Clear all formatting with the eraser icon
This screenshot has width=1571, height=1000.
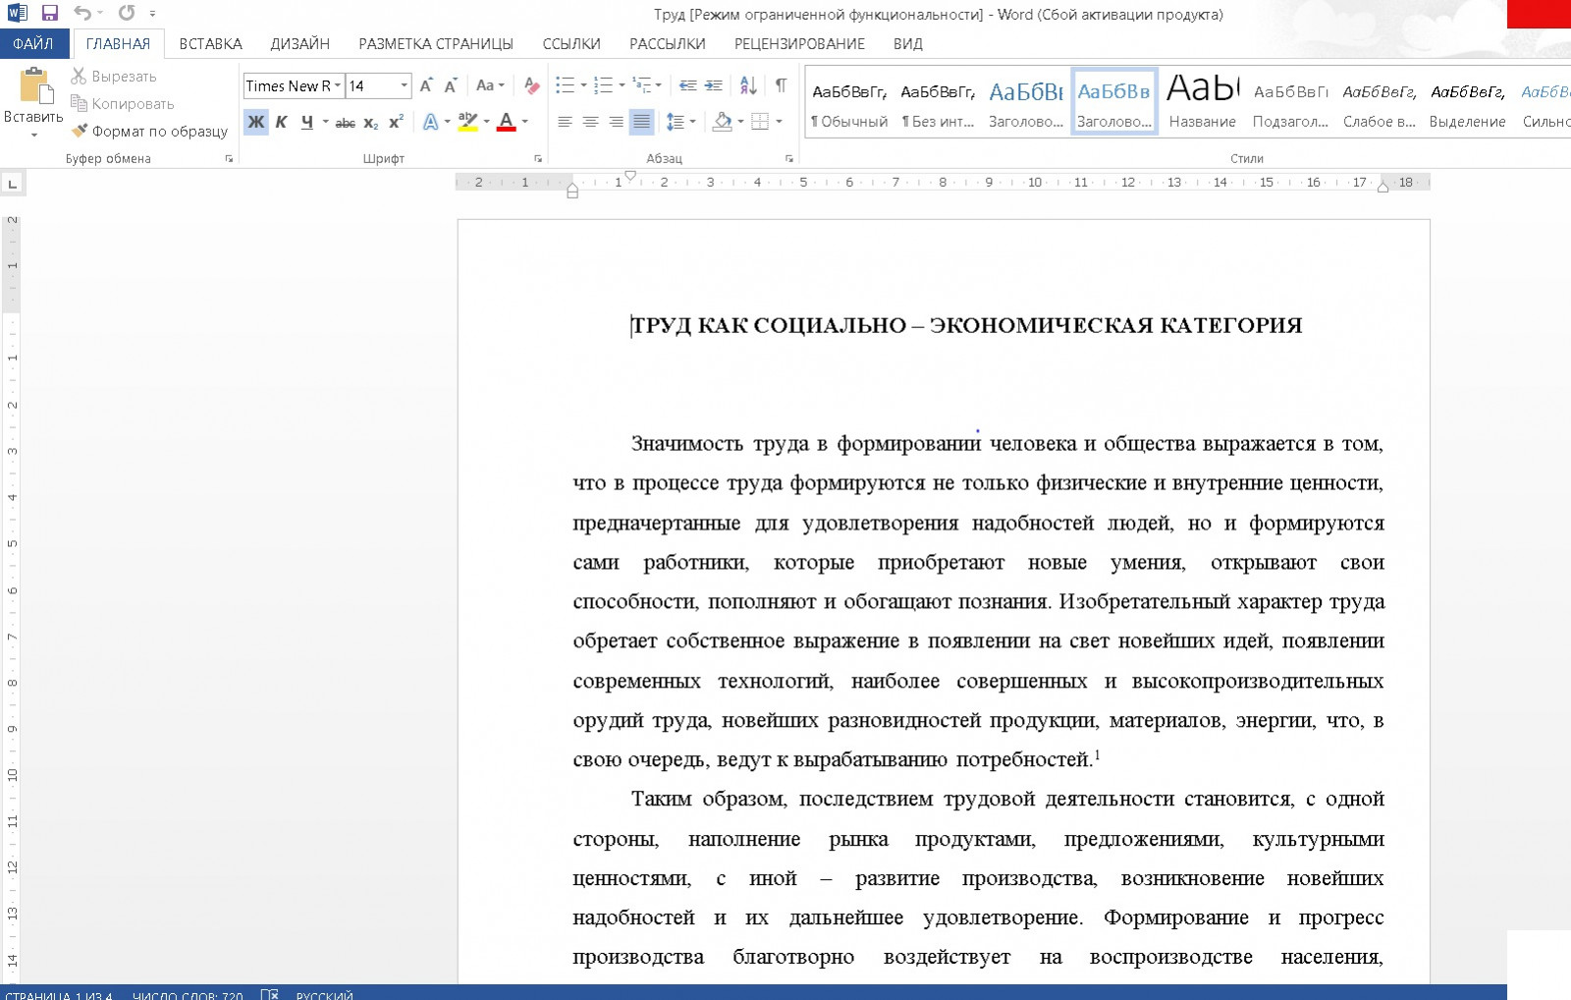pos(531,85)
